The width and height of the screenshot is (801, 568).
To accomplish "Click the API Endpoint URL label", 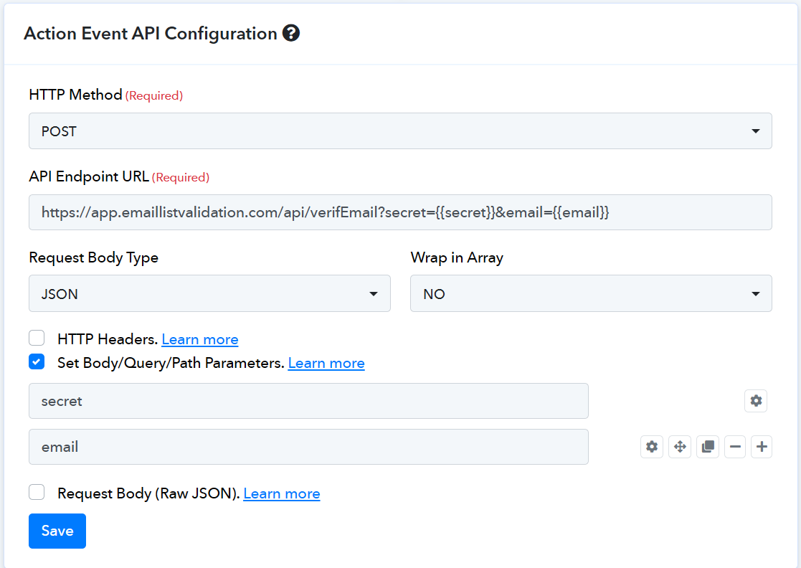I will [89, 176].
